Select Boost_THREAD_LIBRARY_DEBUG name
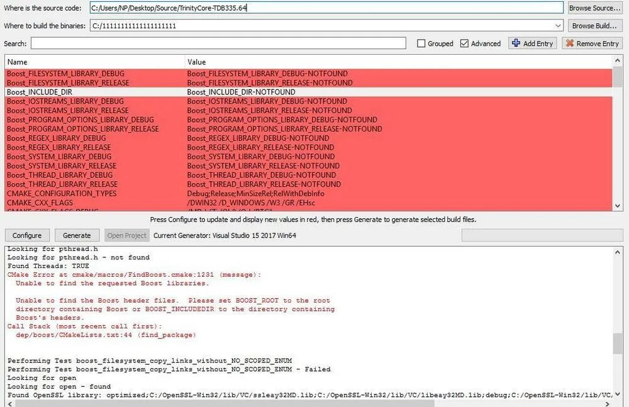 (59, 175)
